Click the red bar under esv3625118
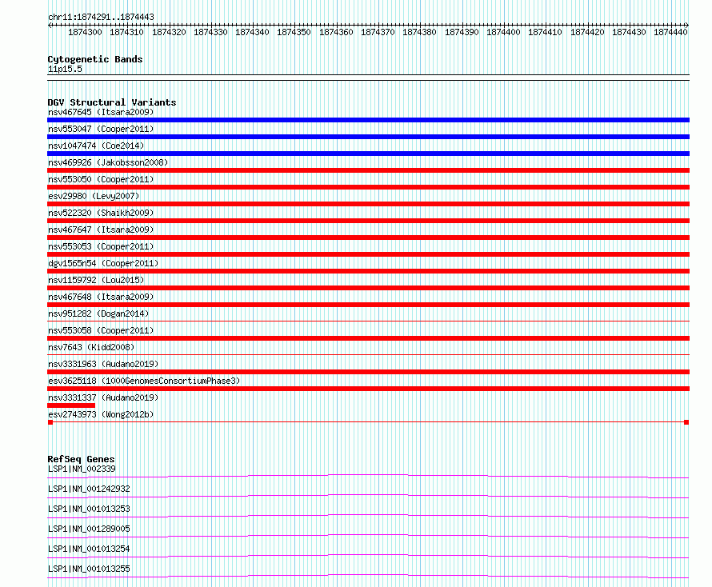The width and height of the screenshot is (712, 587). (x=368, y=389)
